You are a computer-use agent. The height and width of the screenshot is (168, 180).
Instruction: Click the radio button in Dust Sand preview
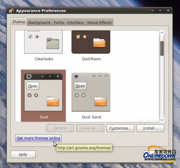point(84,95)
